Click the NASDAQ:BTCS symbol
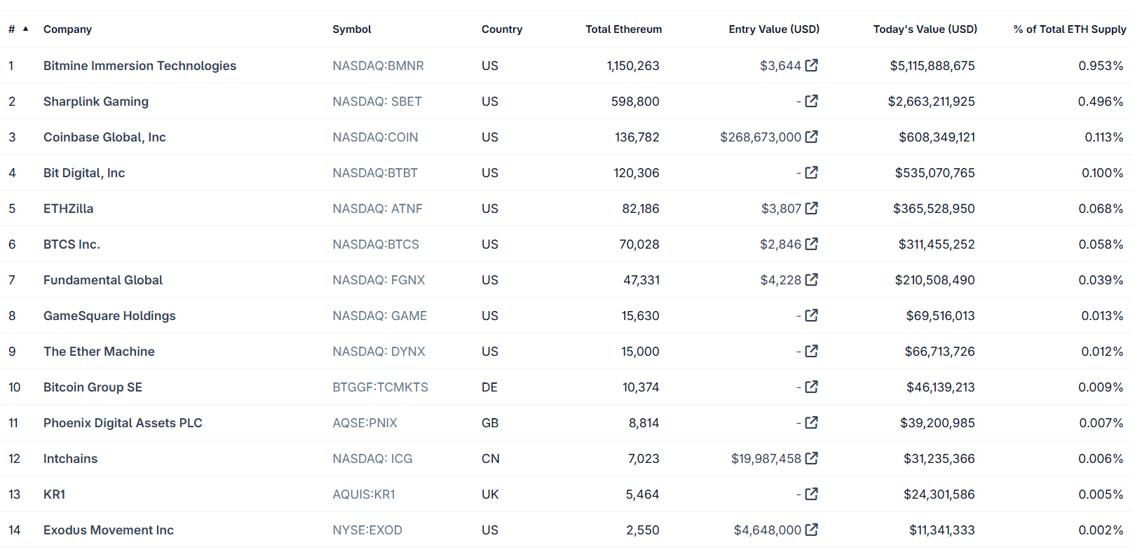This screenshot has width=1135, height=554. pyautogui.click(x=375, y=244)
